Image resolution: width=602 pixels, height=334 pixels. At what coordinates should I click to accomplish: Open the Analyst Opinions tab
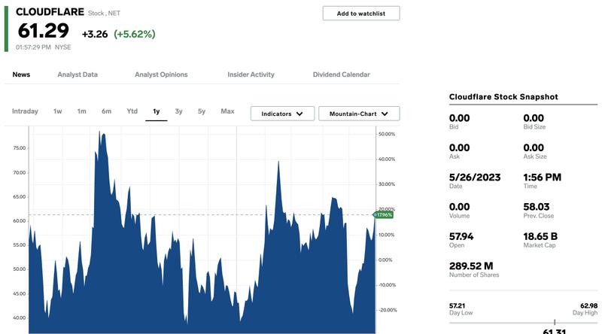161,74
